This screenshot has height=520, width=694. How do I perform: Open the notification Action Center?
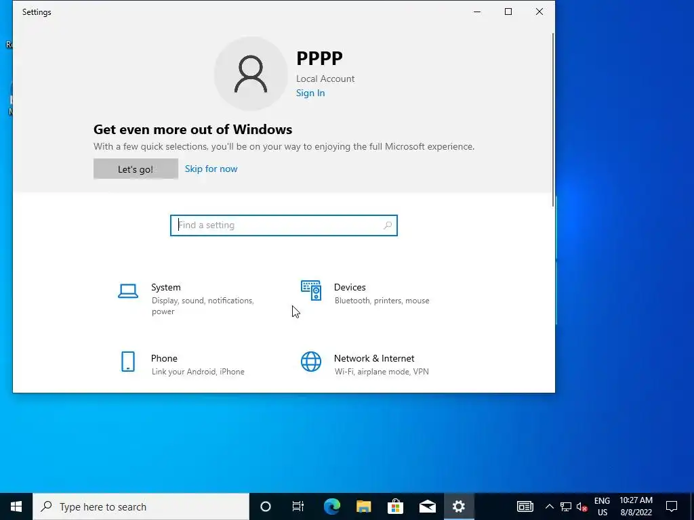click(672, 506)
